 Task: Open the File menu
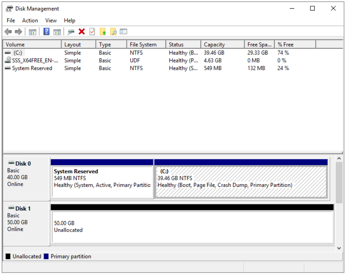pos(11,20)
